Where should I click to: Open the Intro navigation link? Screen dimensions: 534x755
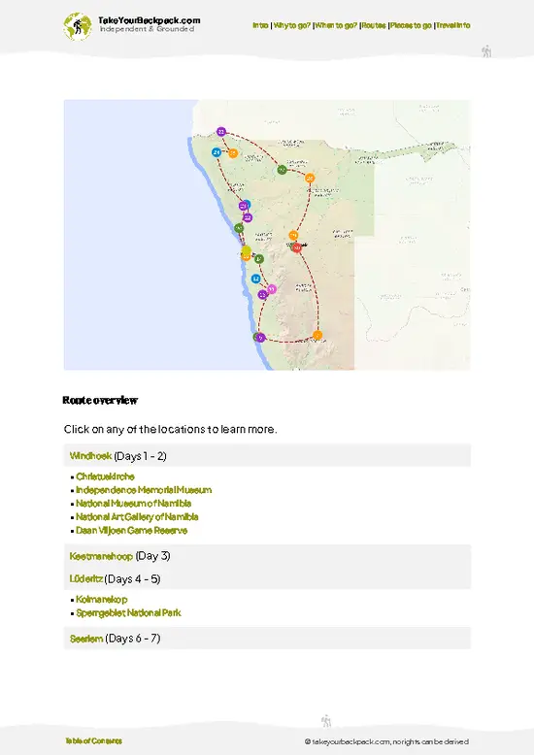[260, 25]
